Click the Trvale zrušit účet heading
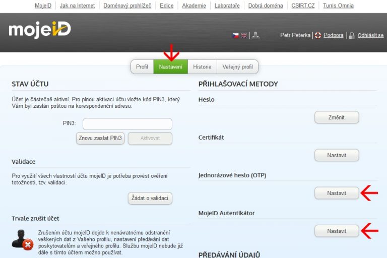 click(35, 219)
